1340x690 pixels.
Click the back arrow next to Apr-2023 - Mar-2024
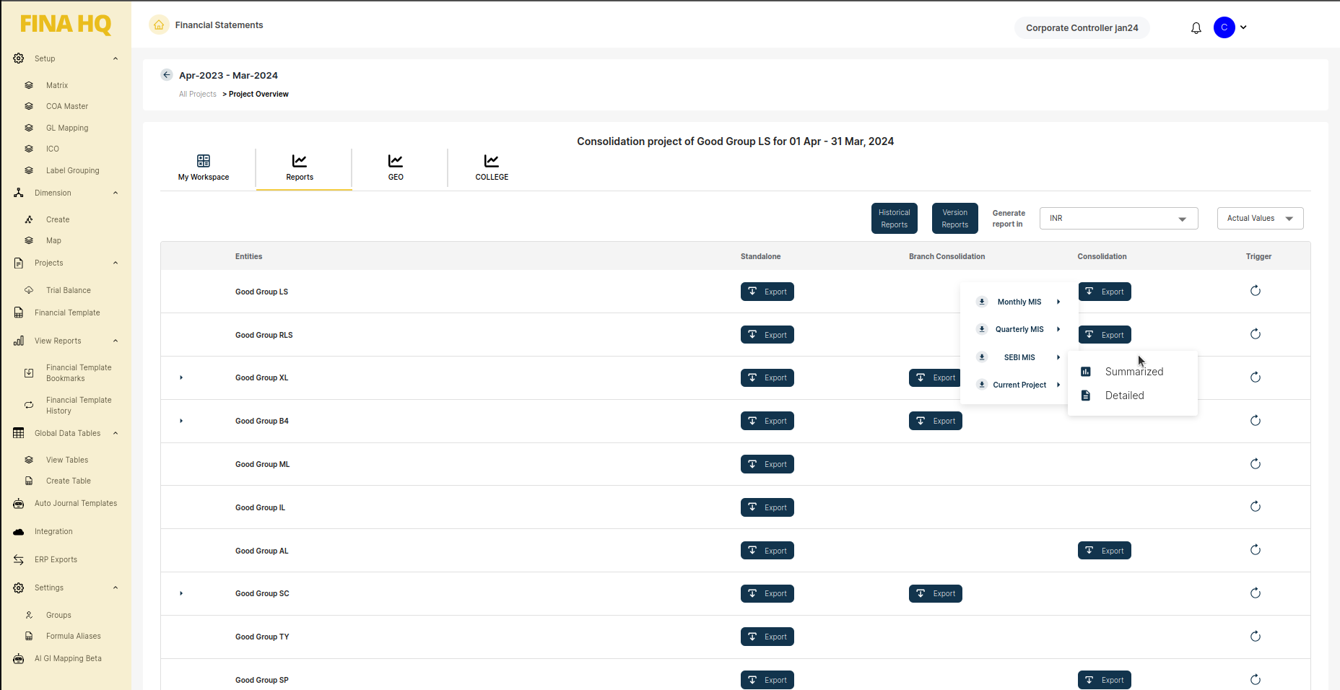point(167,75)
